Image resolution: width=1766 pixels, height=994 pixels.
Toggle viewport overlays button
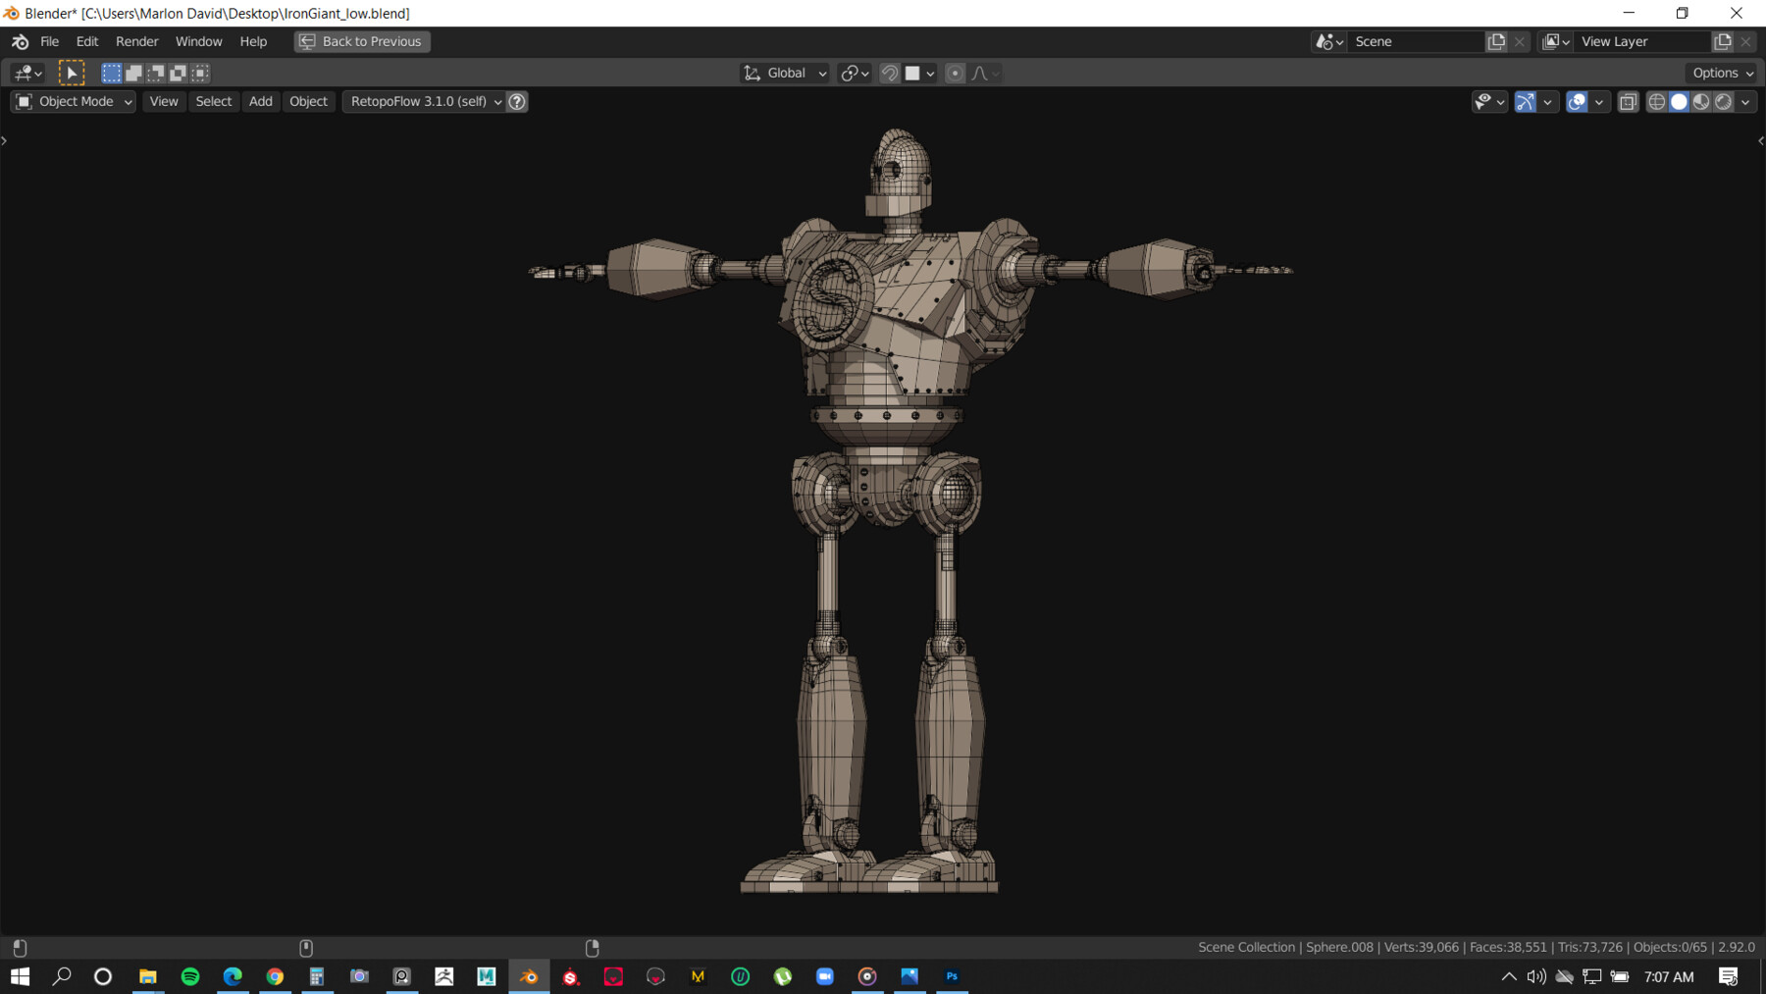pos(1577,101)
